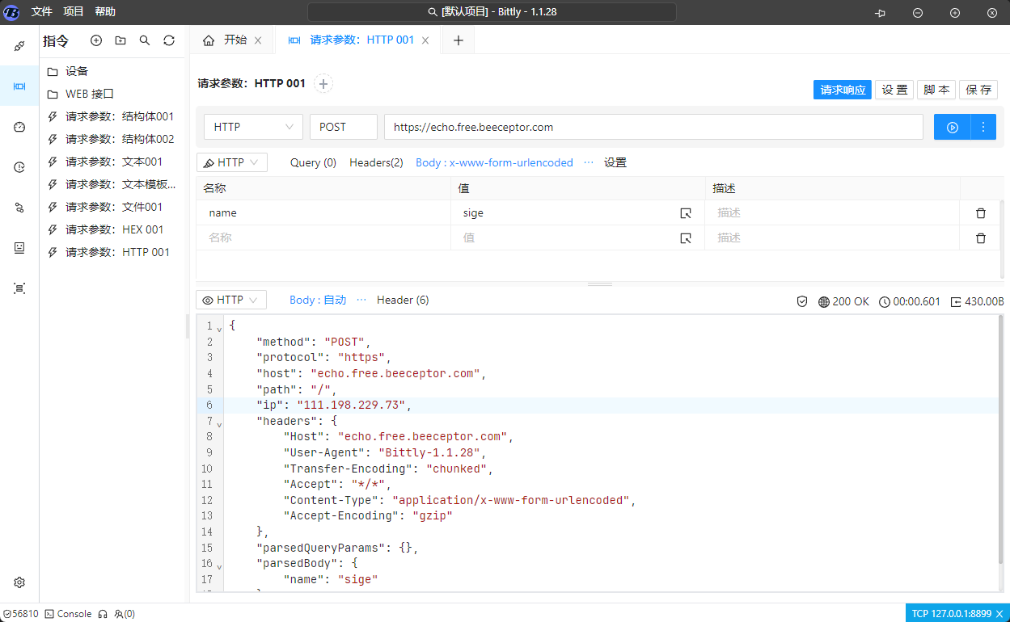Close the TCP 127.0.0.1:8899 connection tag

[999, 614]
